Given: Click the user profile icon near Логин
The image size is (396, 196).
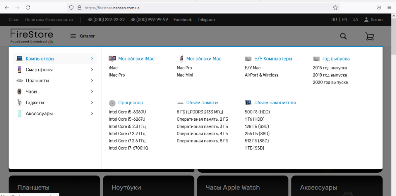Looking at the screenshot, I should (x=366, y=20).
